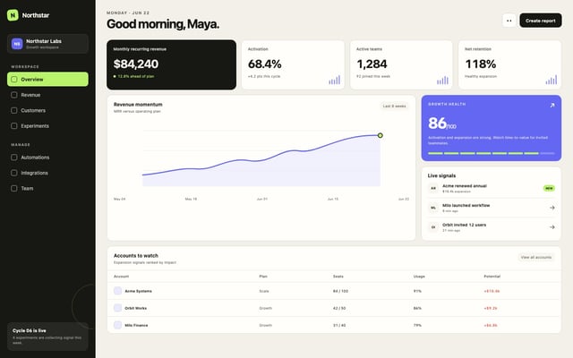
Task: Click the Revenue momentum chart title
Action: [x=138, y=105]
